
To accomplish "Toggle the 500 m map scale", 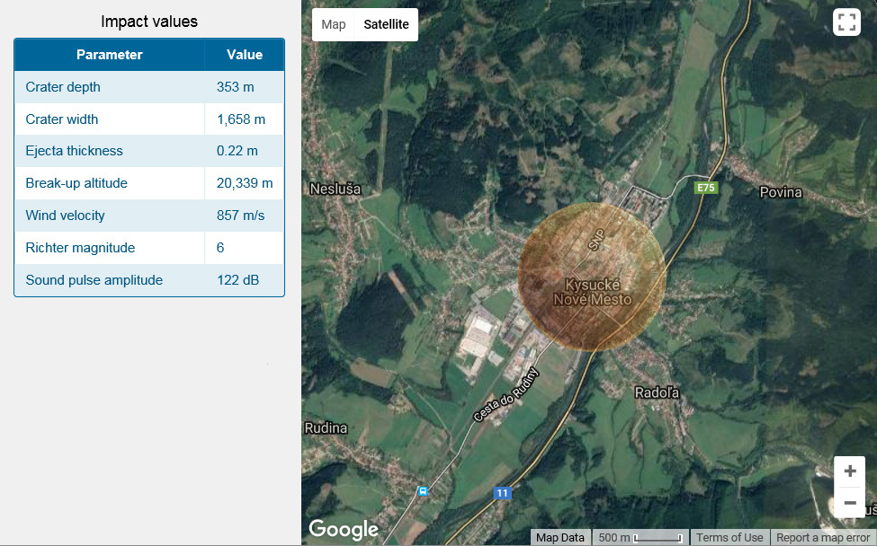I will coord(640,538).
